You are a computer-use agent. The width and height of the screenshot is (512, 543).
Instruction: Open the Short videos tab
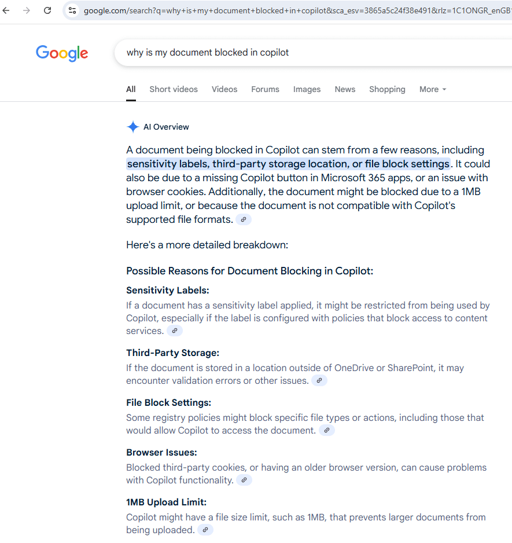[174, 89]
